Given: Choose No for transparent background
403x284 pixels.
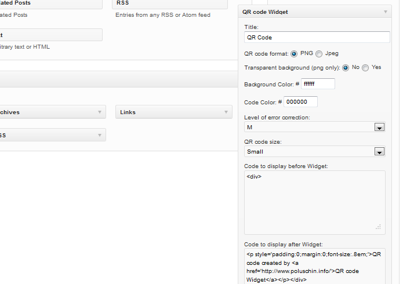Looking at the screenshot, I should click(346, 68).
